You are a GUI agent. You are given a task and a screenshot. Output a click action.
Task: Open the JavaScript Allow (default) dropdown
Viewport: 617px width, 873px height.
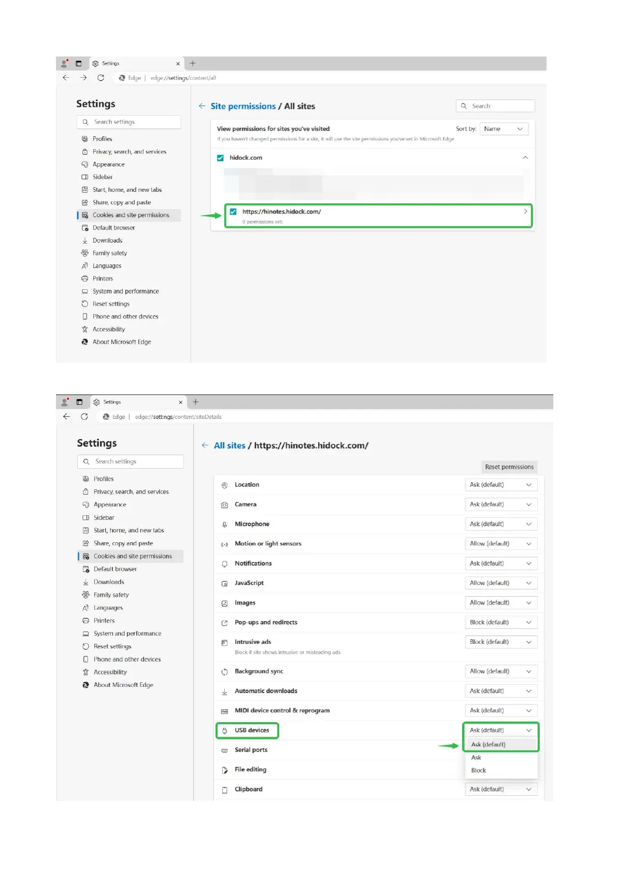[x=500, y=583]
